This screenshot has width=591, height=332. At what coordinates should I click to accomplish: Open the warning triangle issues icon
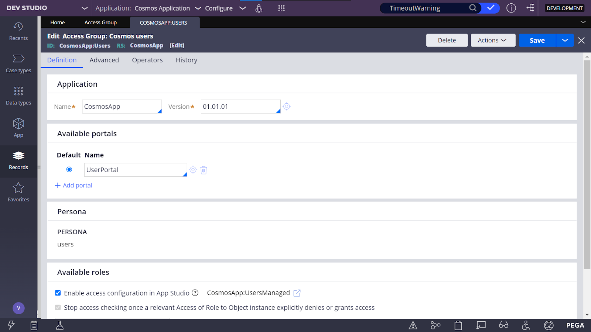tap(413, 325)
